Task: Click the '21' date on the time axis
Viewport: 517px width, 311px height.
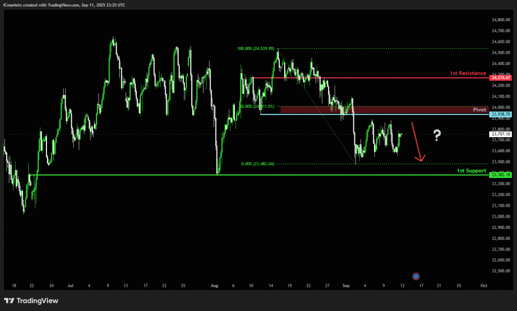Action: [x=439, y=286]
